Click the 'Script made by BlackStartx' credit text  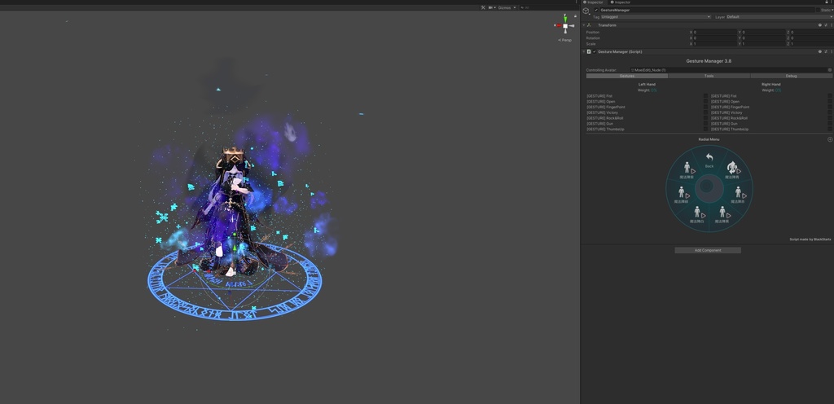[810, 239]
